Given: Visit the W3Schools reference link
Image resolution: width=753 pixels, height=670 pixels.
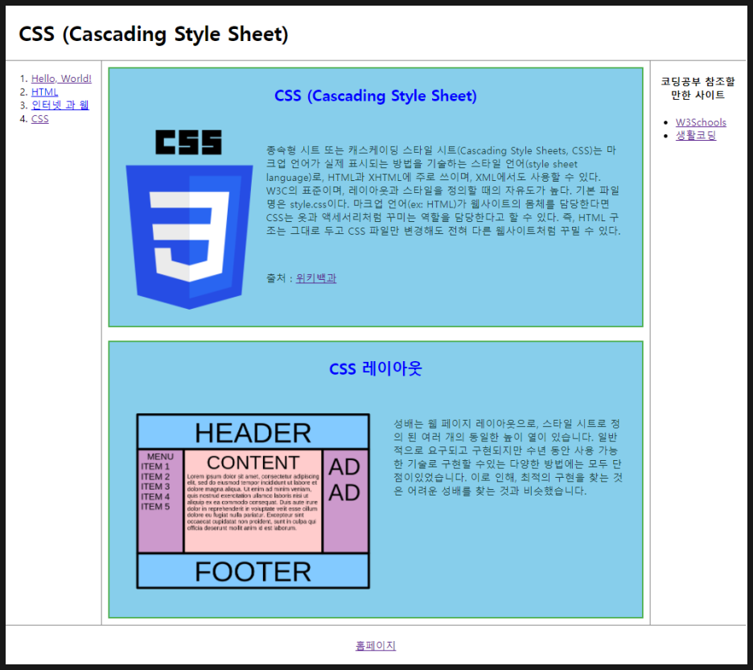Looking at the screenshot, I should click(x=701, y=122).
